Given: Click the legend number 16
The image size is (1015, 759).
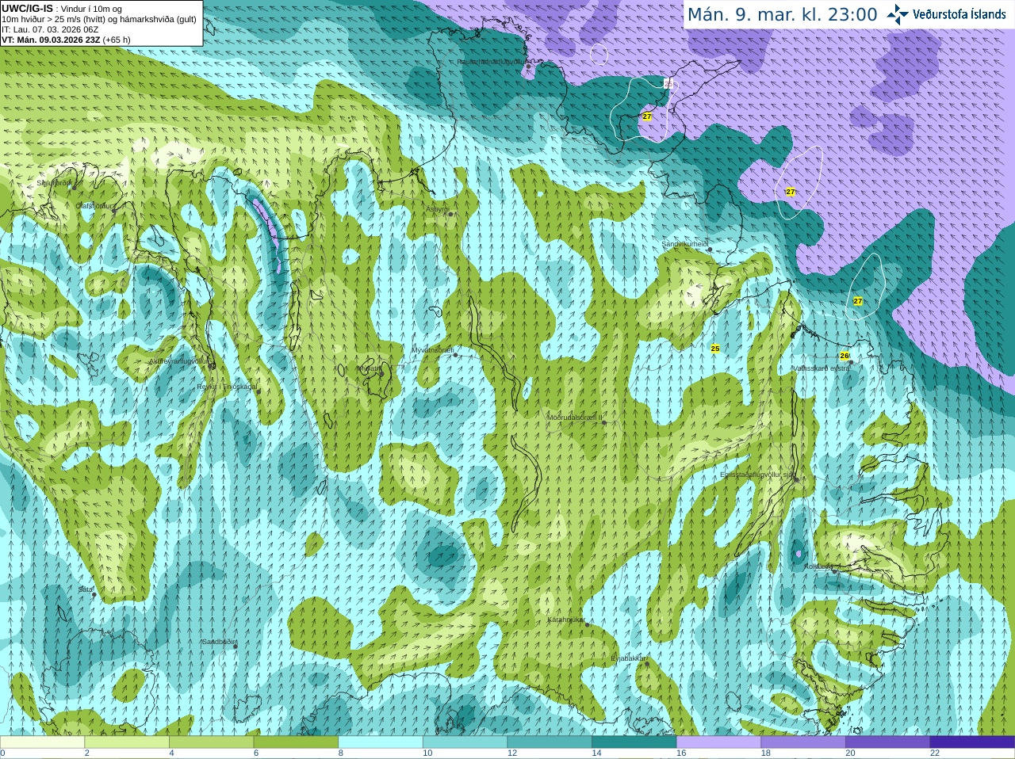Looking at the screenshot, I should tap(681, 753).
